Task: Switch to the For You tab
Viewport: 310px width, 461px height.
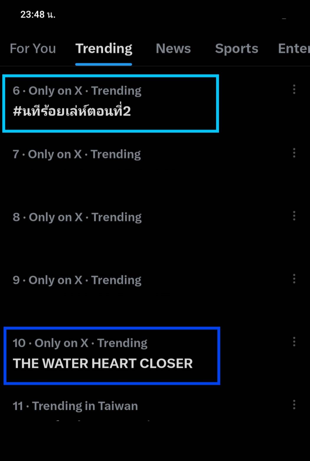Action: (x=33, y=48)
